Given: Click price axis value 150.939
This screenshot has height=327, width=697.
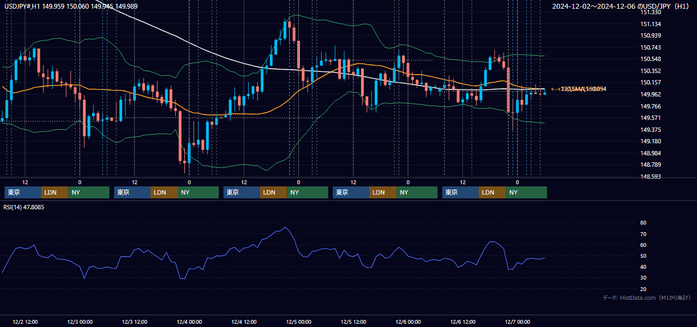Looking at the screenshot, I should click(651, 36).
